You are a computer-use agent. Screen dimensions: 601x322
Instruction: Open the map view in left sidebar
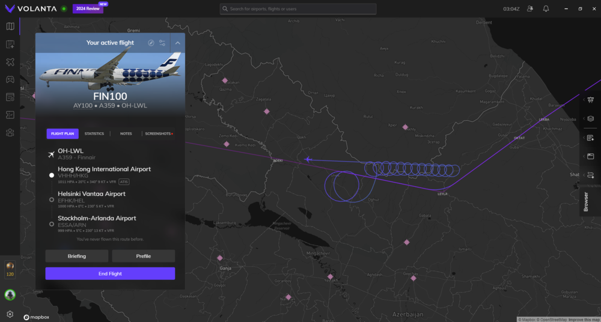(10, 26)
